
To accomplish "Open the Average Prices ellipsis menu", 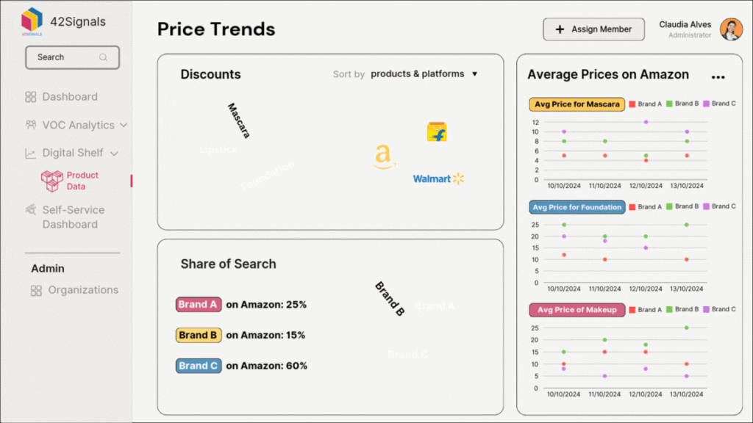I will coord(718,76).
